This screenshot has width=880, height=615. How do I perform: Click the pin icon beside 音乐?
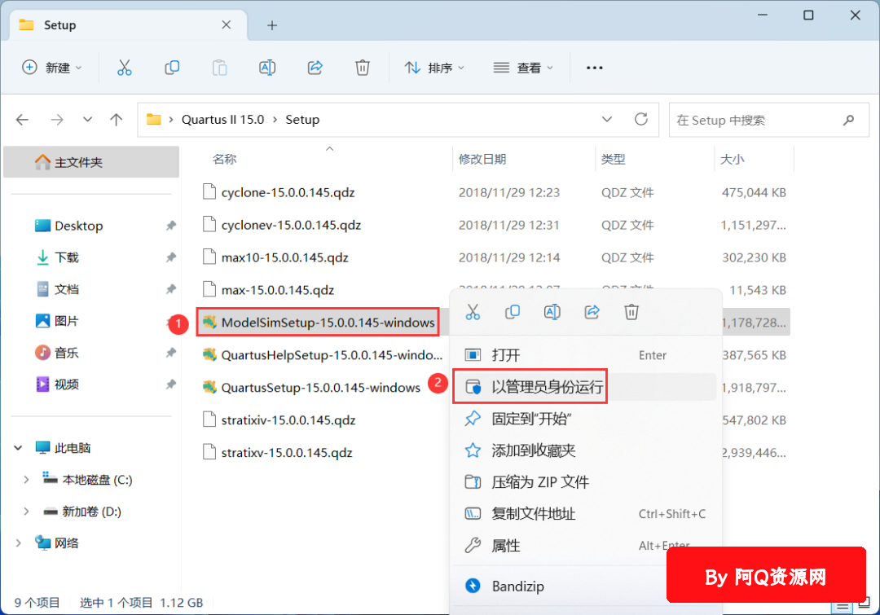(x=170, y=353)
